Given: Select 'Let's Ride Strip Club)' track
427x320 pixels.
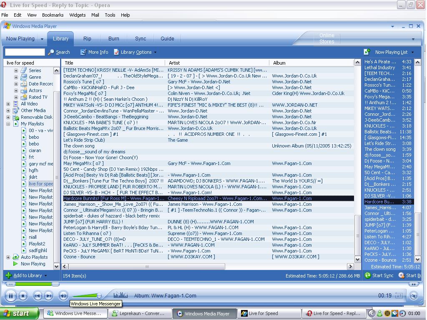Looking at the screenshot, I should [84, 140].
